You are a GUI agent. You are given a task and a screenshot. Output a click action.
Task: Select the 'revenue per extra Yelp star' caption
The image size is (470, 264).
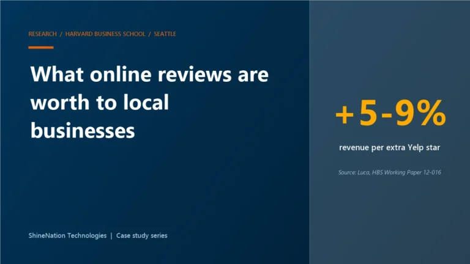click(x=389, y=147)
